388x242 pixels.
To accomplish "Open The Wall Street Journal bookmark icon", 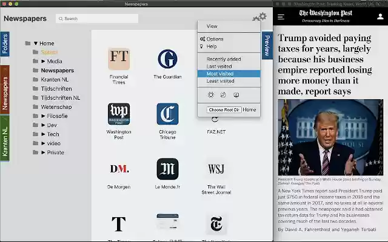I will (x=216, y=169).
